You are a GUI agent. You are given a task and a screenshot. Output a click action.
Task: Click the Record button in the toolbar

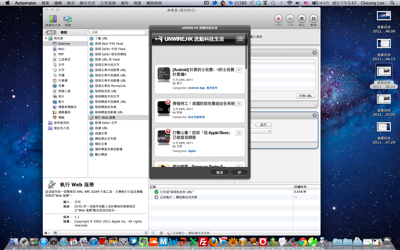[x=278, y=19]
